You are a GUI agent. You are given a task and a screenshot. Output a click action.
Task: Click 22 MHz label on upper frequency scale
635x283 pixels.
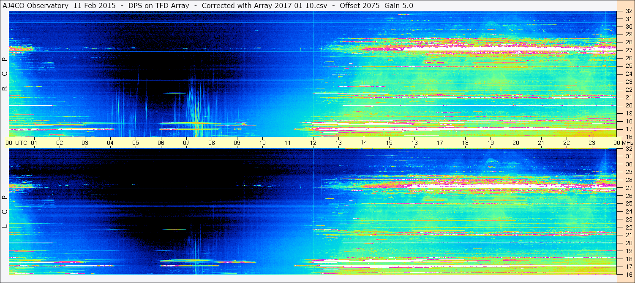(x=628, y=90)
